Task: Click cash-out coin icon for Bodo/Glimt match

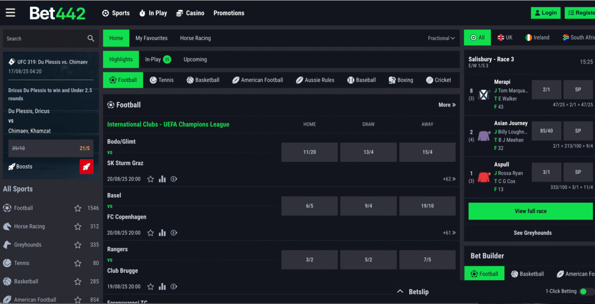Action: tap(174, 179)
